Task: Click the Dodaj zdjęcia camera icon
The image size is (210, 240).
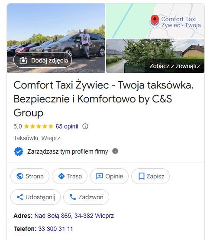Action: coord(23,60)
